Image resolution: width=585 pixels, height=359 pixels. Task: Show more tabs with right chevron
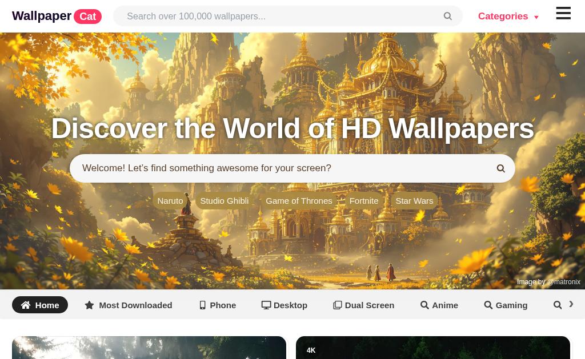coord(571,304)
